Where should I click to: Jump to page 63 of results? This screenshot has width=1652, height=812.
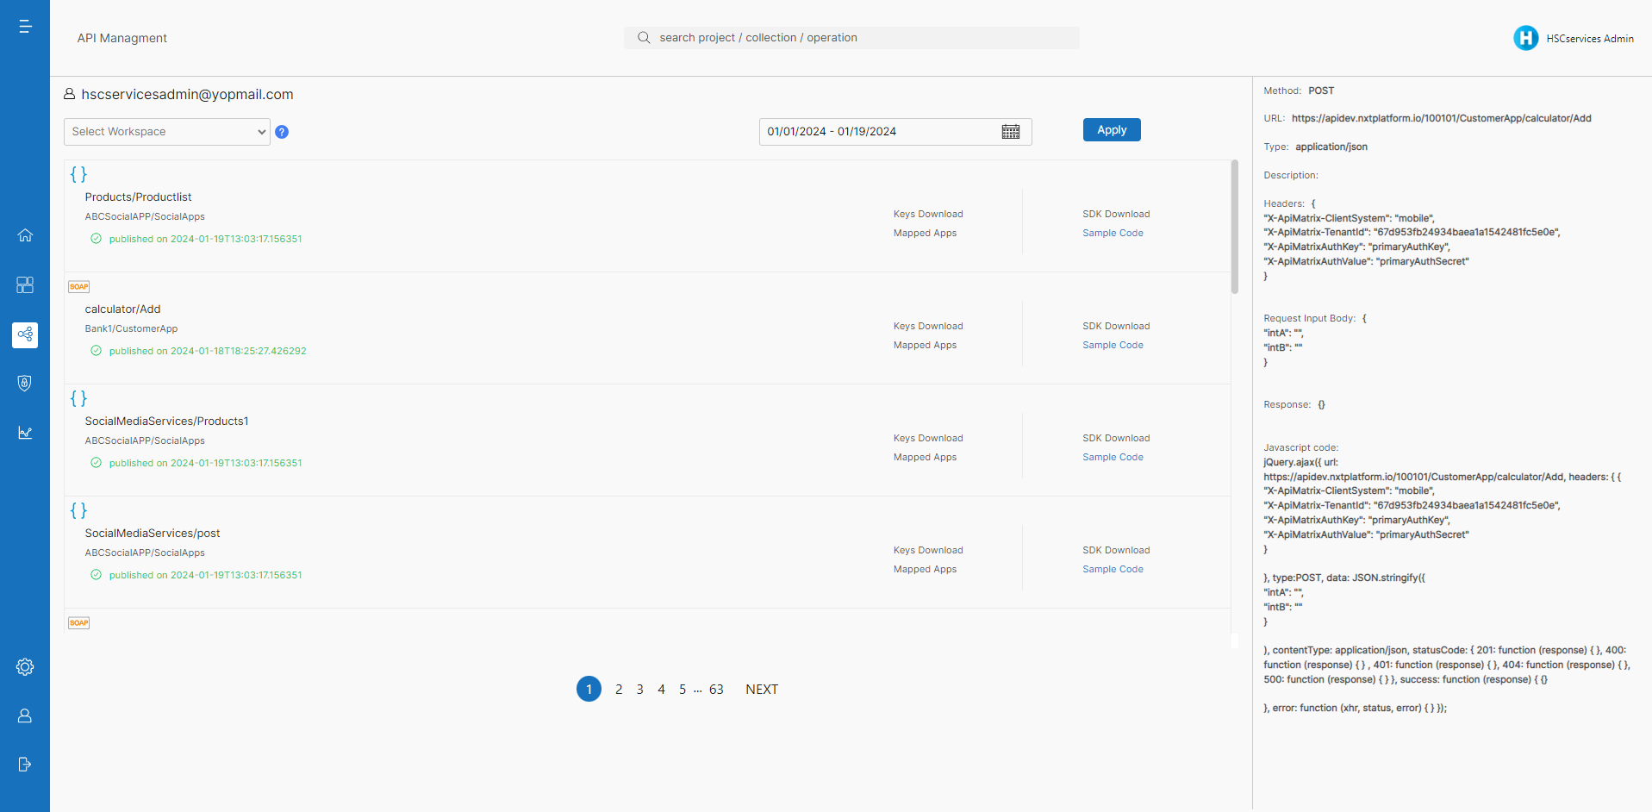click(x=716, y=690)
